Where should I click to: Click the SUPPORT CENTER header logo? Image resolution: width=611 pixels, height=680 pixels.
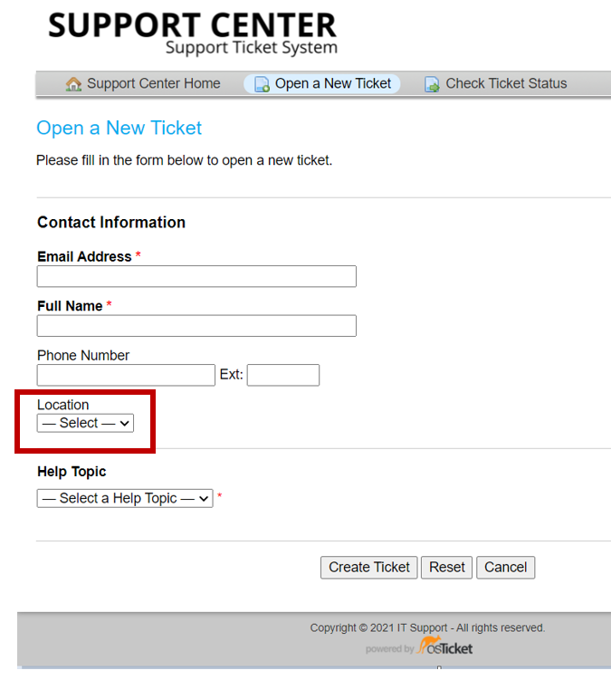pos(192,34)
